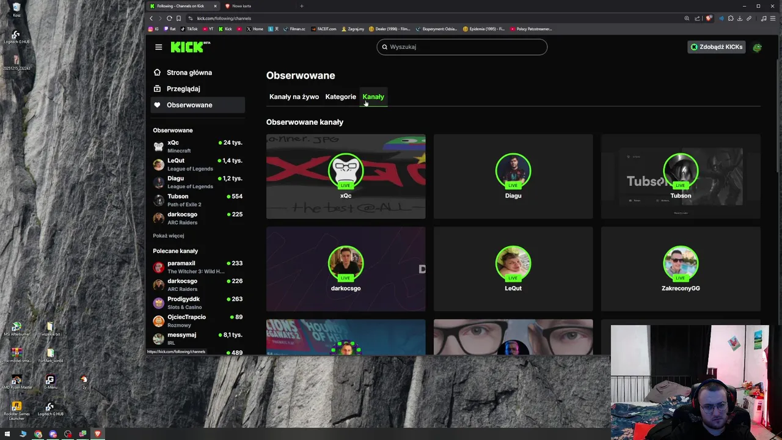Open the darkocsgo channel card
Screen dimensions: 782x440
point(346,269)
